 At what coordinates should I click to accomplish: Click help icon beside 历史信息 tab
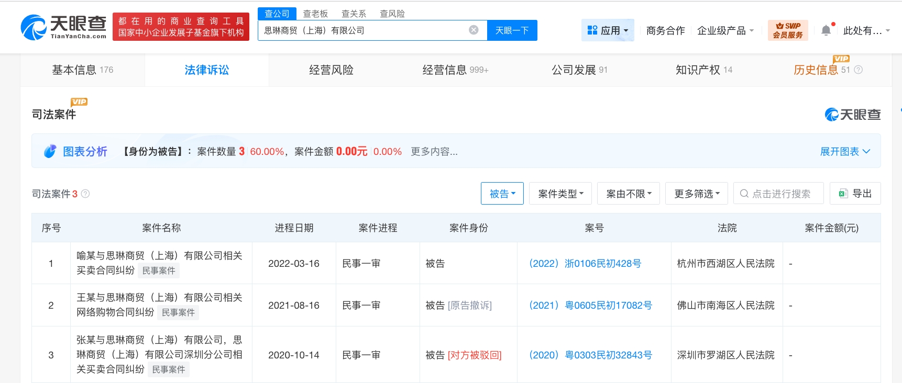pos(858,70)
